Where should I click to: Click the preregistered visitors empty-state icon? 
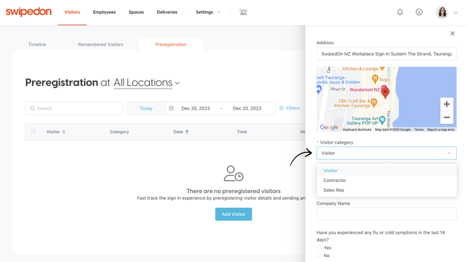[233, 173]
